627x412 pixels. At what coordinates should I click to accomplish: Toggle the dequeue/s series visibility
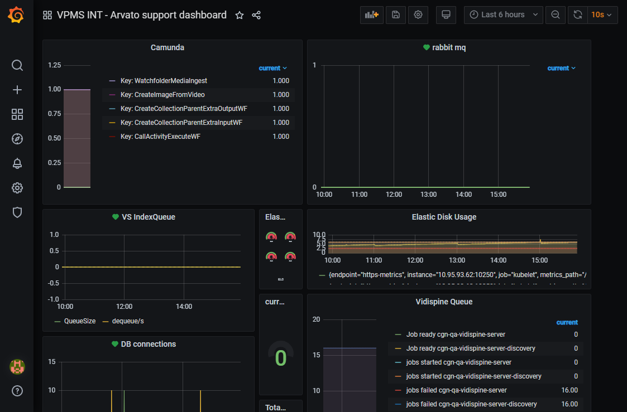128,321
